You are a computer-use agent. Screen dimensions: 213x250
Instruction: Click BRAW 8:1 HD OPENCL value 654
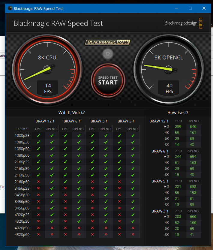click(193, 157)
